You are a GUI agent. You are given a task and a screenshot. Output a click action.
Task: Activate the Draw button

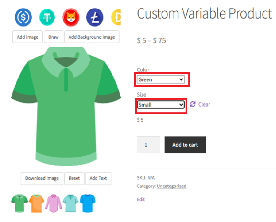53,37
